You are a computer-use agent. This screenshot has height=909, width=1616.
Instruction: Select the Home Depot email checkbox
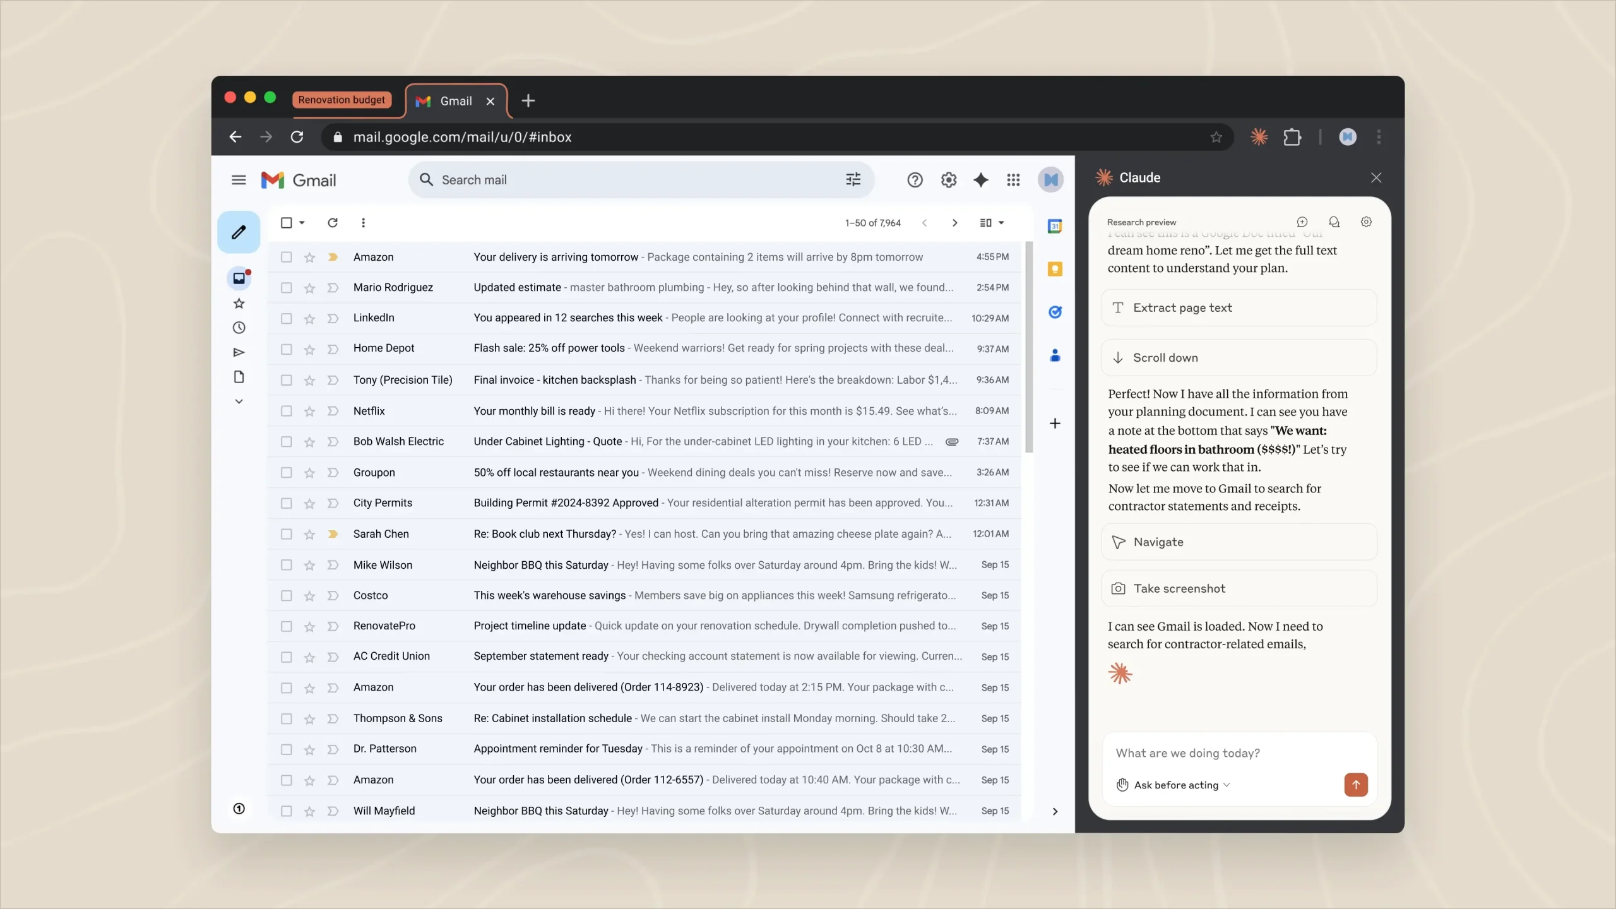pyautogui.click(x=286, y=349)
